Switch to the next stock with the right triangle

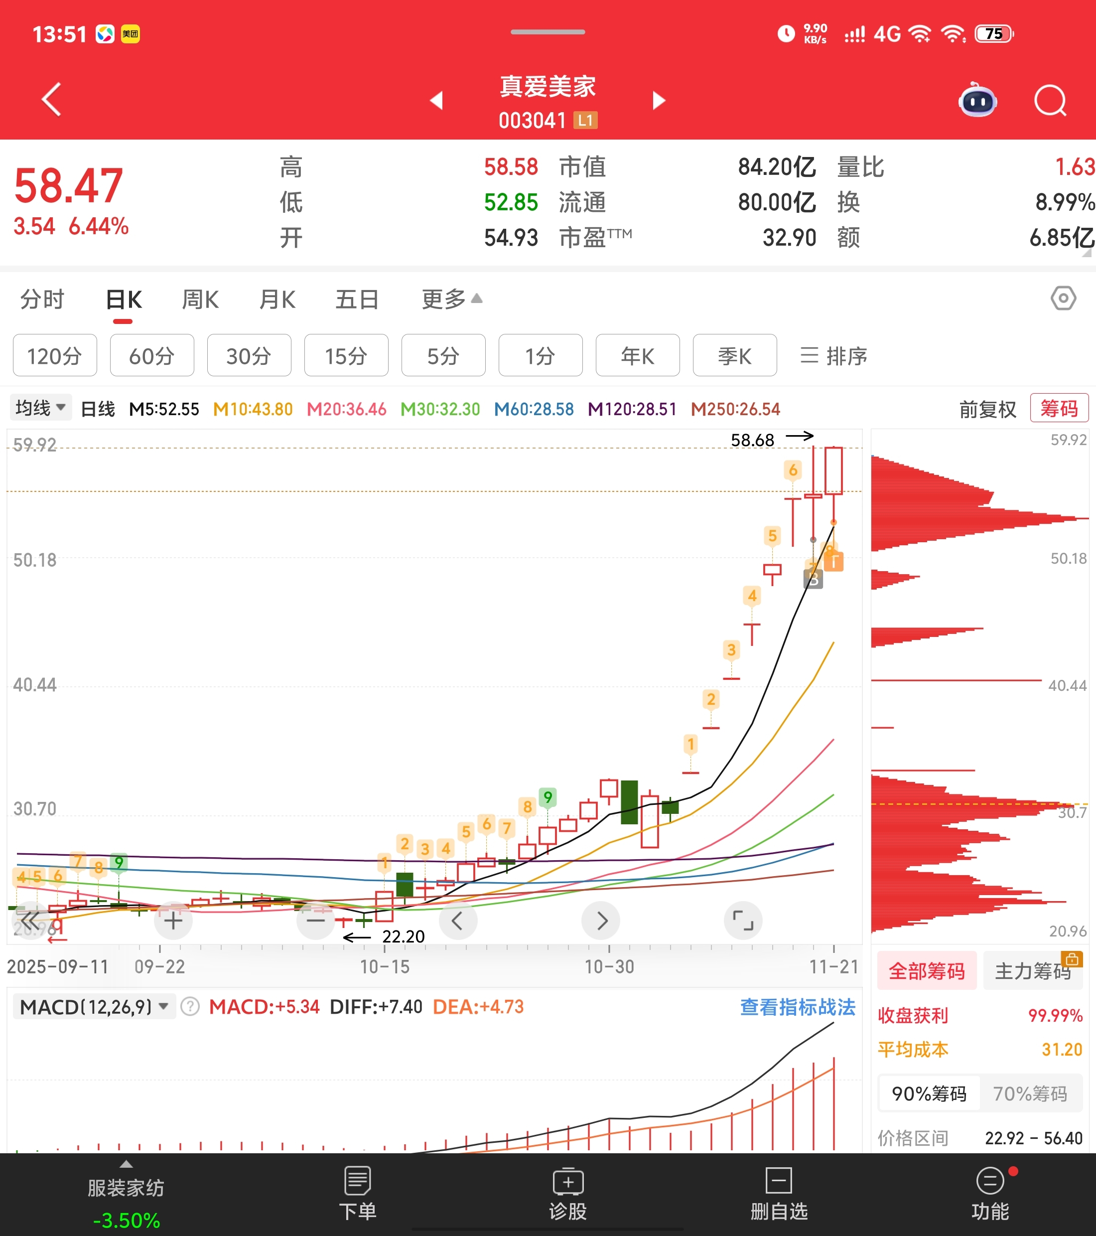coord(658,100)
